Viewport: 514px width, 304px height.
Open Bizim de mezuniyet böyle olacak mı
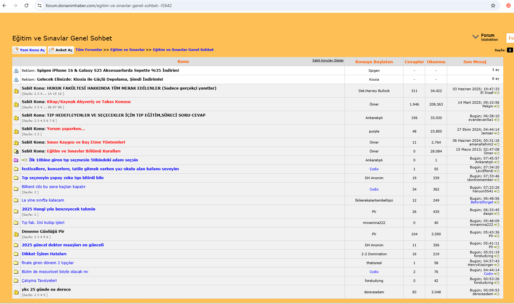(55, 271)
